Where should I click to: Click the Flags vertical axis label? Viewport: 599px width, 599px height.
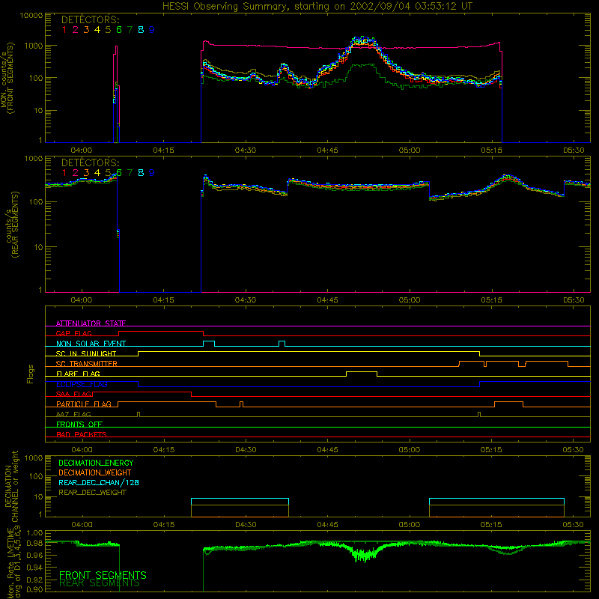coord(31,374)
